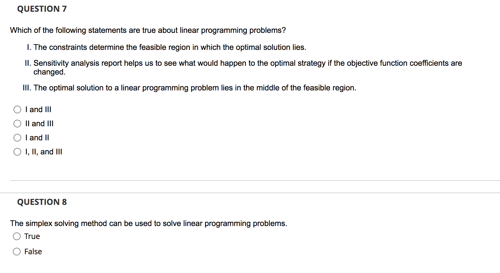Select the radio button for "II and III"

[17, 123]
